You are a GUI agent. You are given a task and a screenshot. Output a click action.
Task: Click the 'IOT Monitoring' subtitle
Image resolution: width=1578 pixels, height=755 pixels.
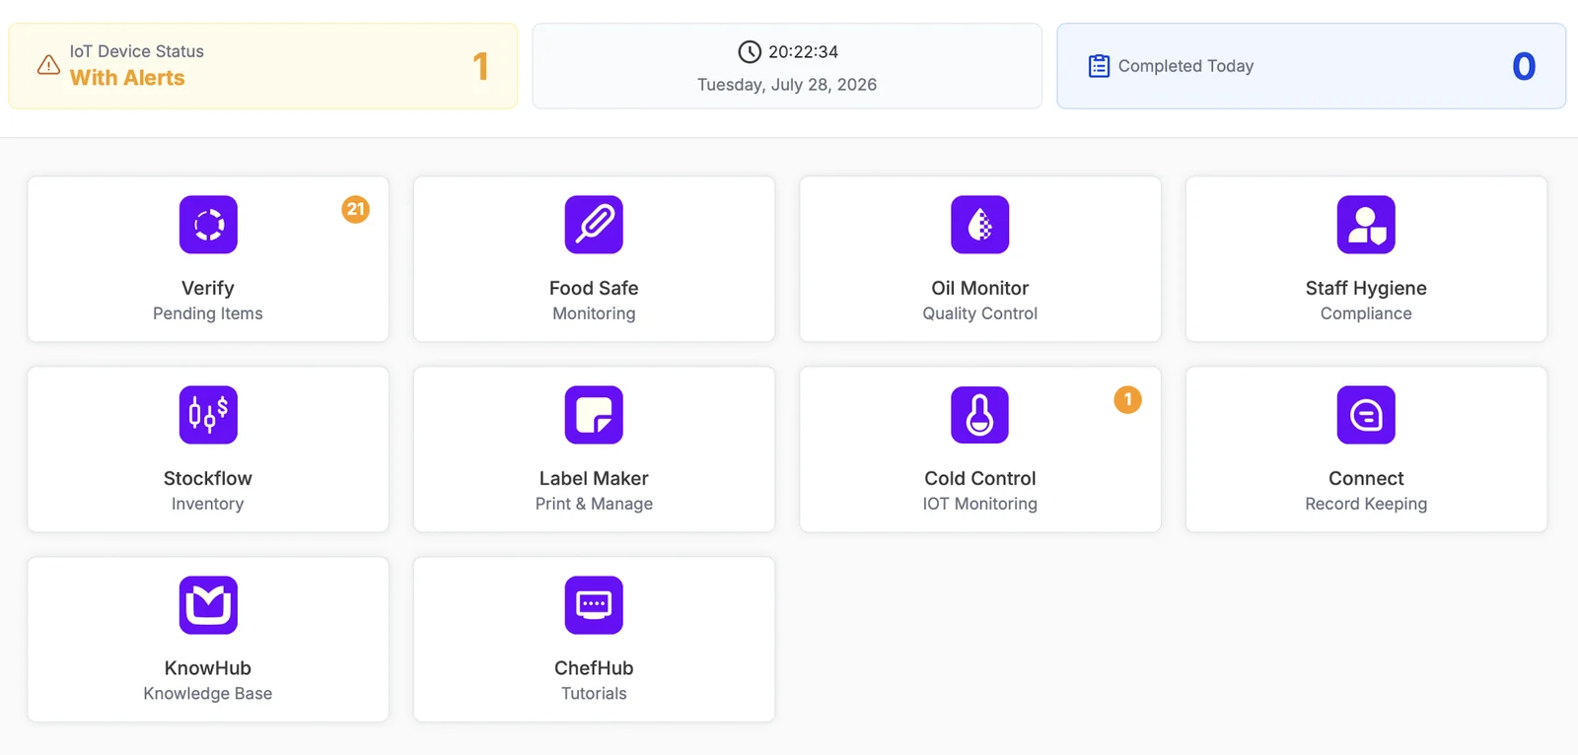tap(980, 504)
